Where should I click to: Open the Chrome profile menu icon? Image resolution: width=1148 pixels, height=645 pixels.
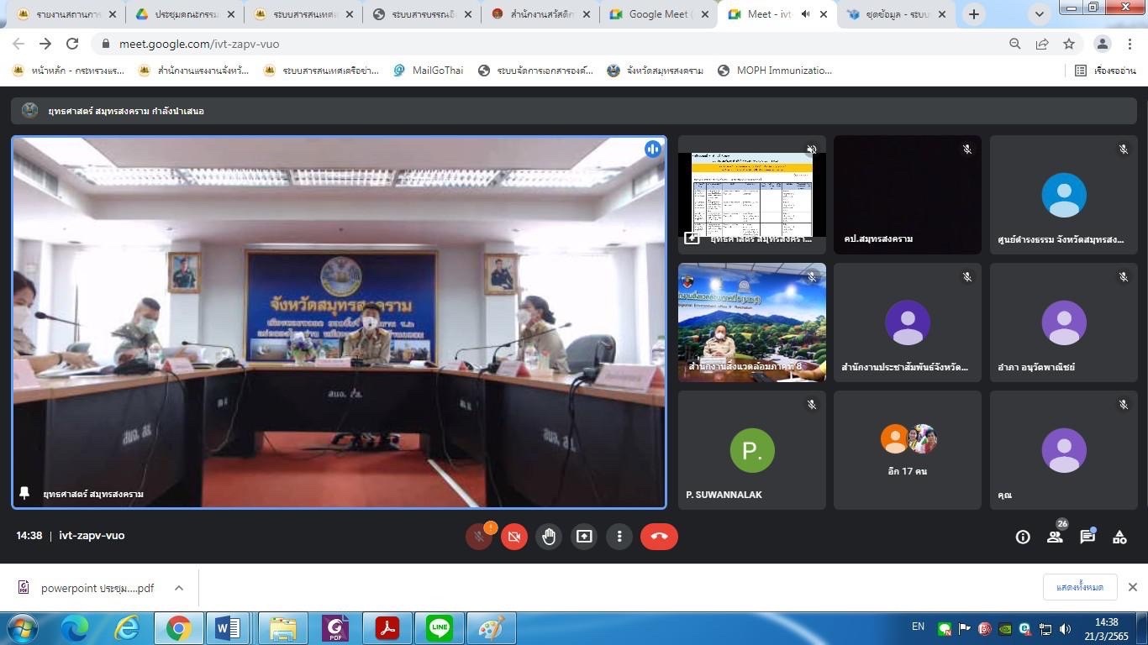click(1103, 44)
